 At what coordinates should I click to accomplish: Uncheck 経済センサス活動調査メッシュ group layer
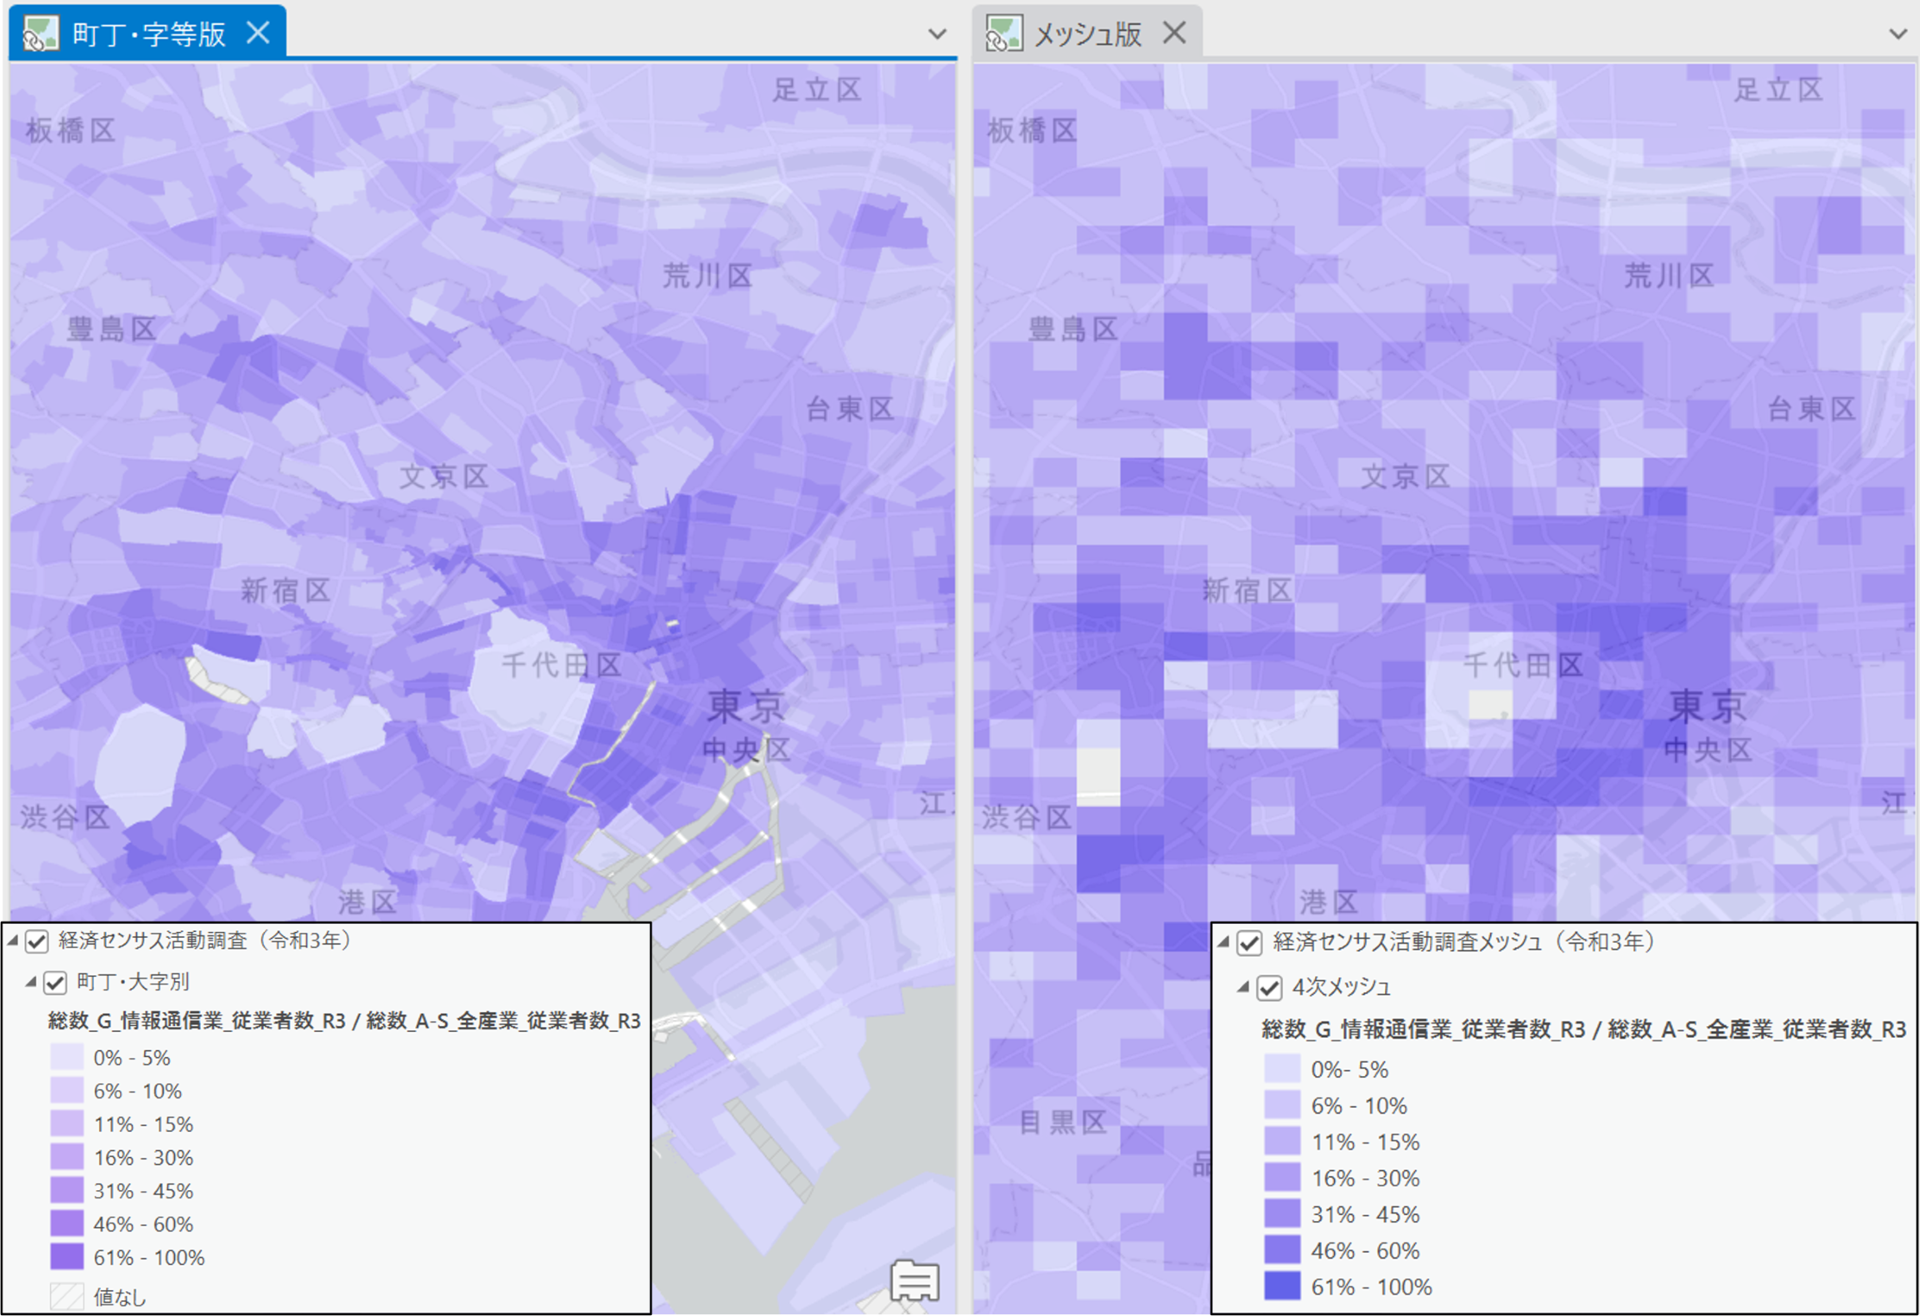pyautogui.click(x=1248, y=943)
